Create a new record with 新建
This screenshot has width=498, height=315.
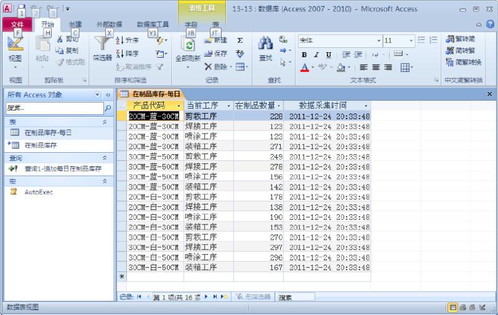pos(215,40)
